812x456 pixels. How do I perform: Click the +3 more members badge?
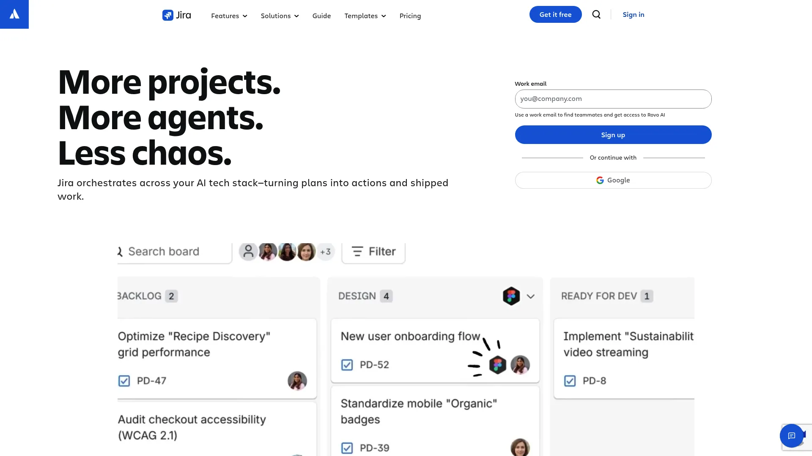click(325, 252)
